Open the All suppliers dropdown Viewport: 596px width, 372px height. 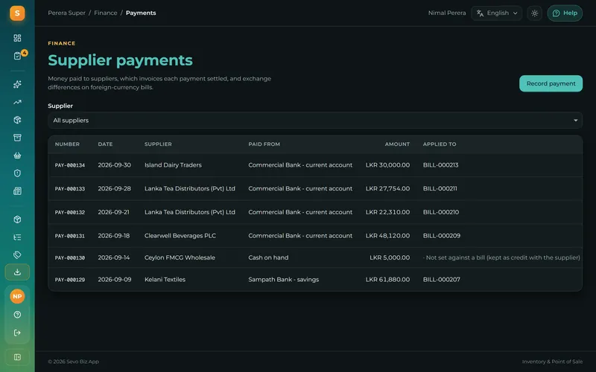coord(315,121)
